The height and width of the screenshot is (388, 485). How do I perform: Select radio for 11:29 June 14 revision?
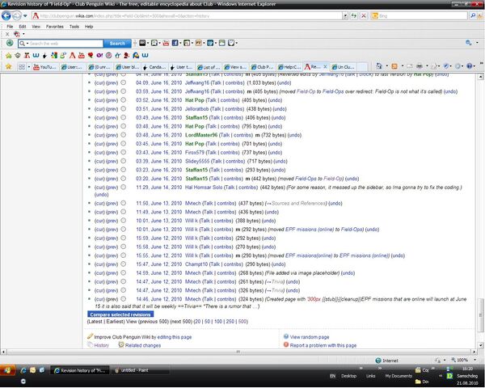[x=123, y=188]
